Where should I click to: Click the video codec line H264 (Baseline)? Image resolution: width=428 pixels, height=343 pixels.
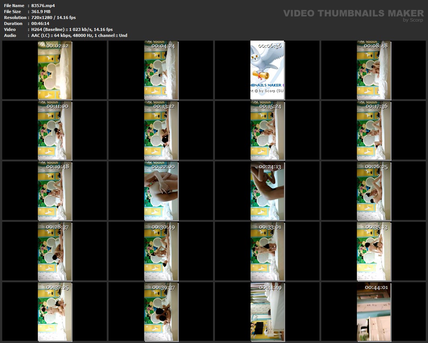72,29
